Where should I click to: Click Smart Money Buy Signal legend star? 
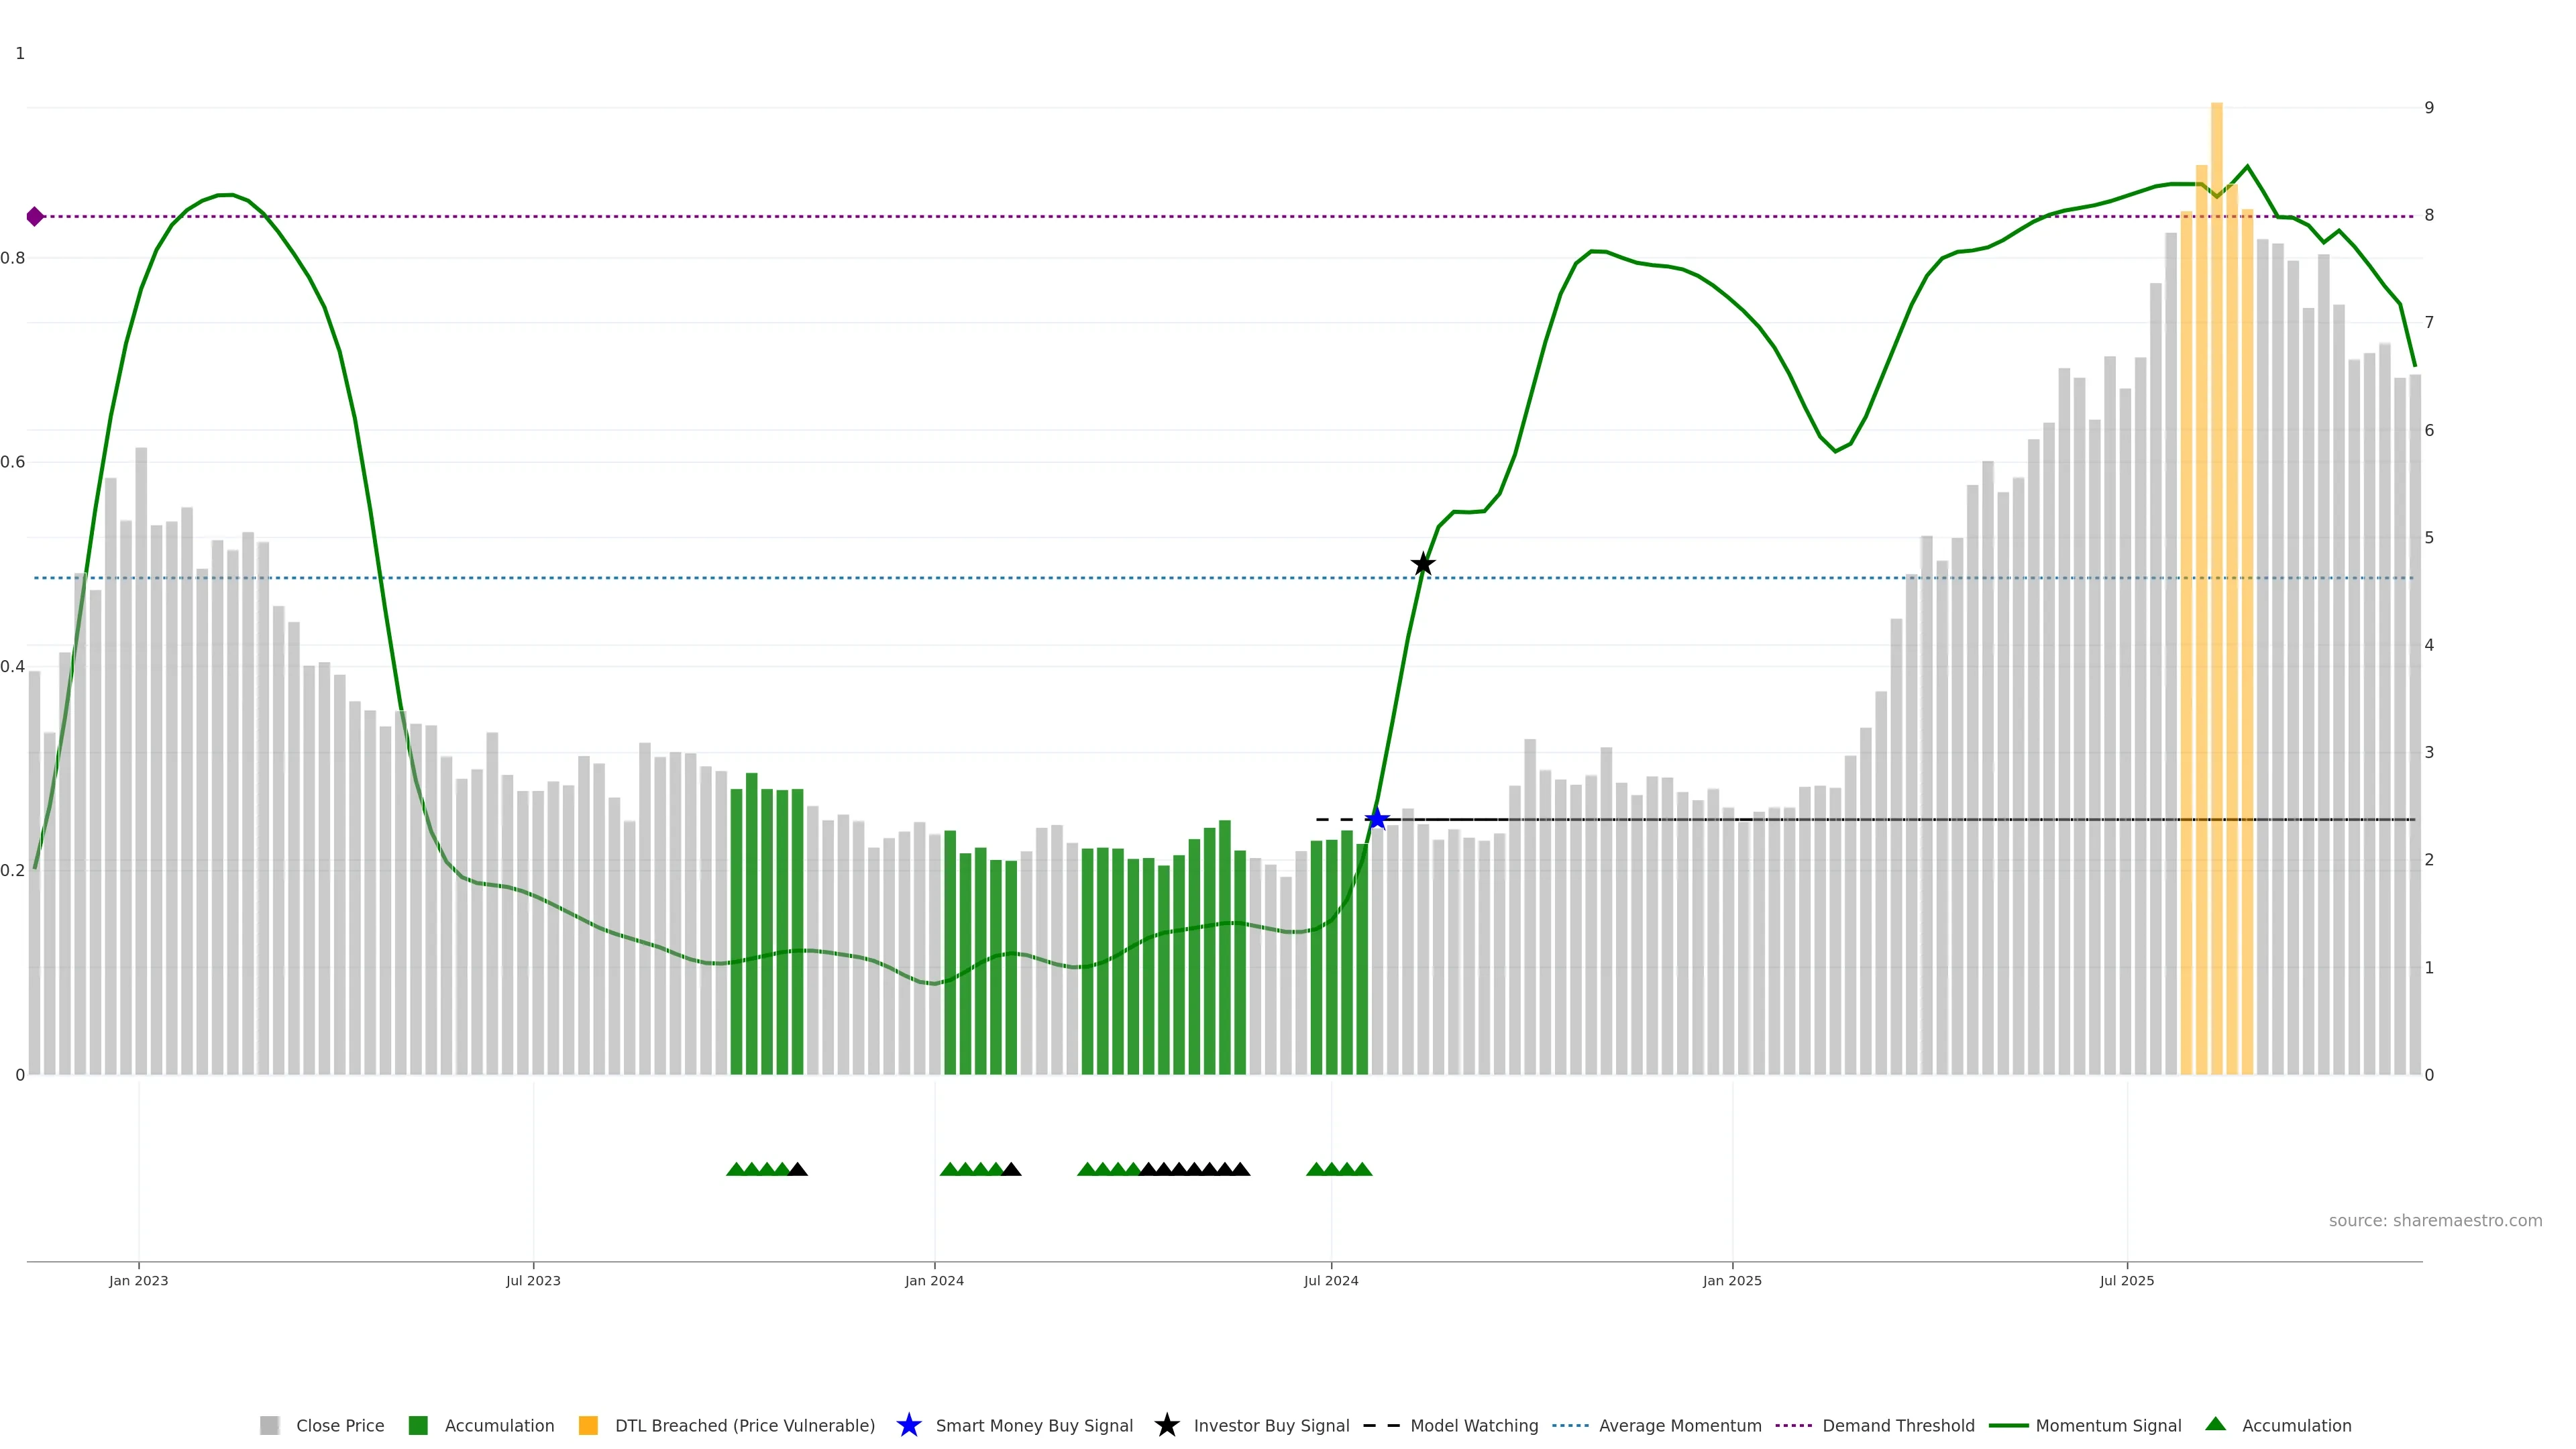pyautogui.click(x=908, y=1425)
